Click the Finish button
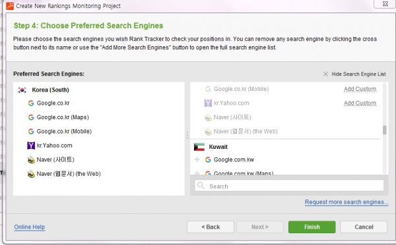This screenshot has height=245, width=396. (312, 227)
